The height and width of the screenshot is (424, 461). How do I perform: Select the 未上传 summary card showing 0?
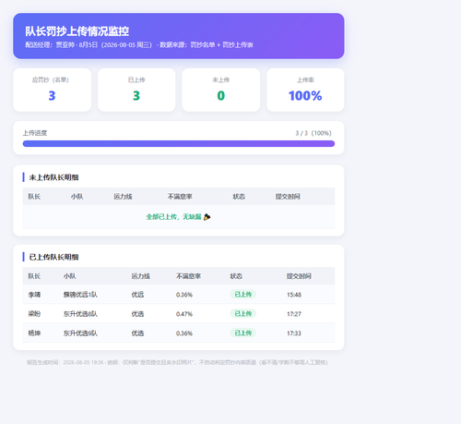click(221, 90)
